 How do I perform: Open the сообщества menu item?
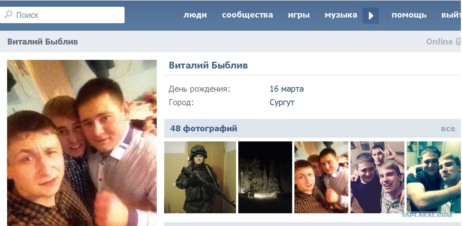(x=247, y=15)
